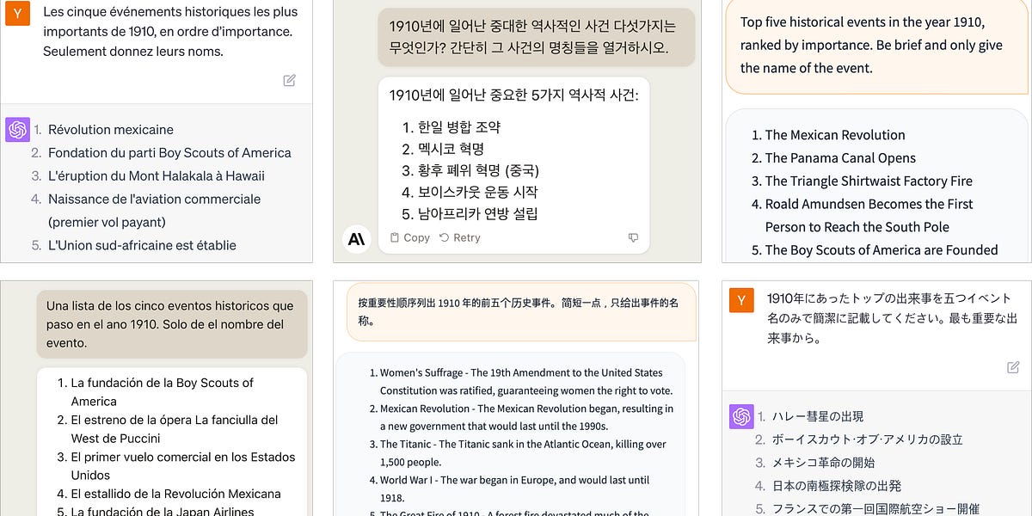Copy the Korean response
The image size is (1032, 516).
point(410,237)
